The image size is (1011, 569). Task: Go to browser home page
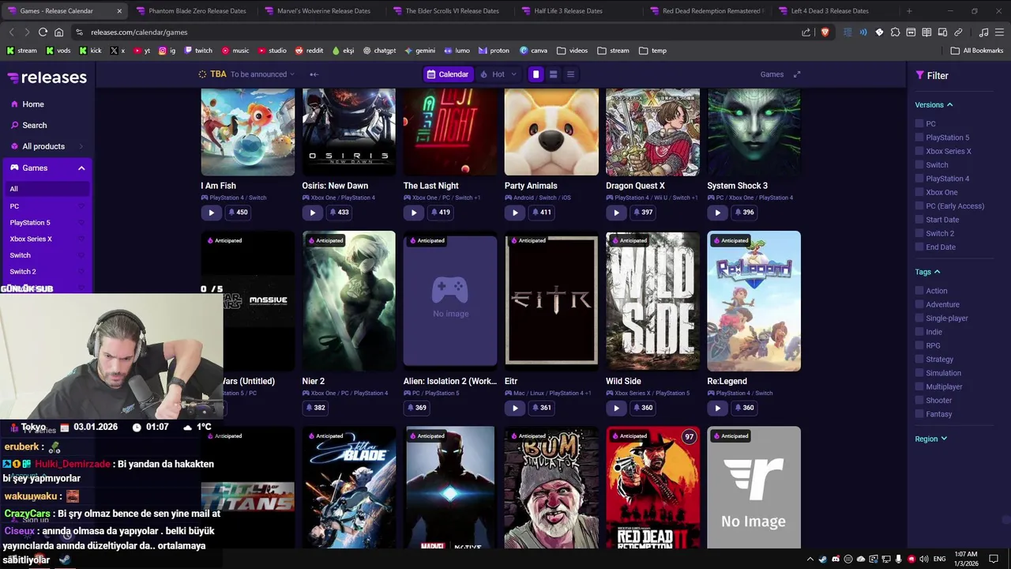tap(58, 32)
